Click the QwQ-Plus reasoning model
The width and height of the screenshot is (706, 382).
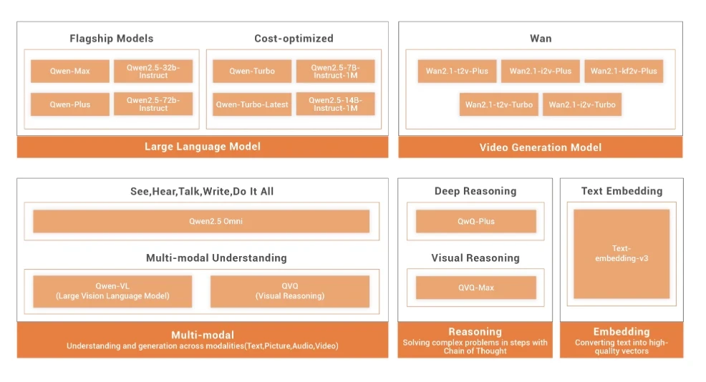tap(476, 221)
